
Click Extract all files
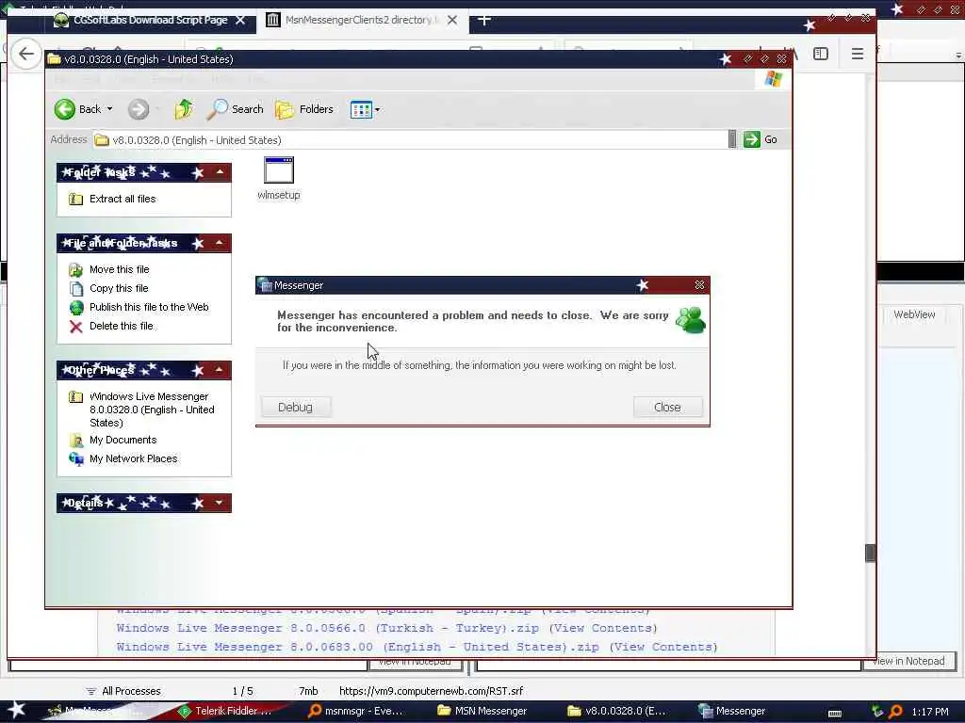pyautogui.click(x=123, y=199)
